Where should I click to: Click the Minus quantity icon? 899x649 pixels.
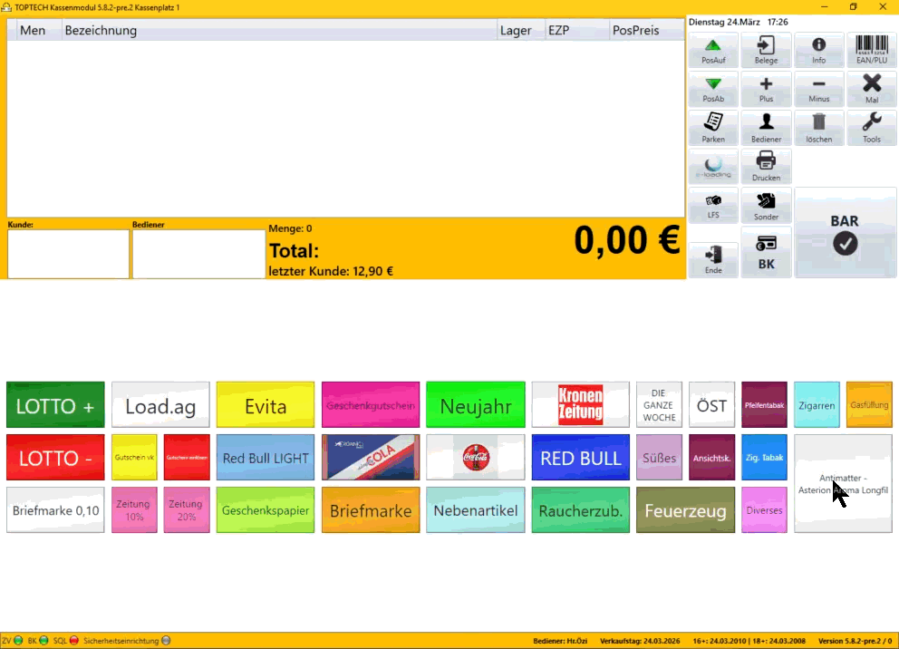(818, 89)
